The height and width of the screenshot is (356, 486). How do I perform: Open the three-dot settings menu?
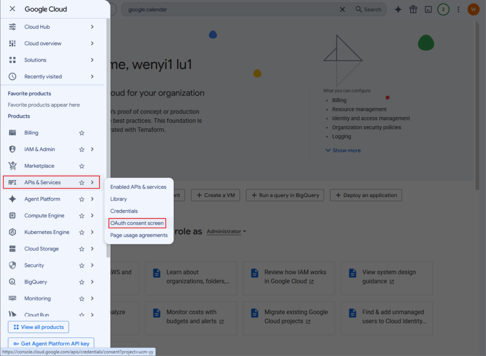(x=458, y=9)
